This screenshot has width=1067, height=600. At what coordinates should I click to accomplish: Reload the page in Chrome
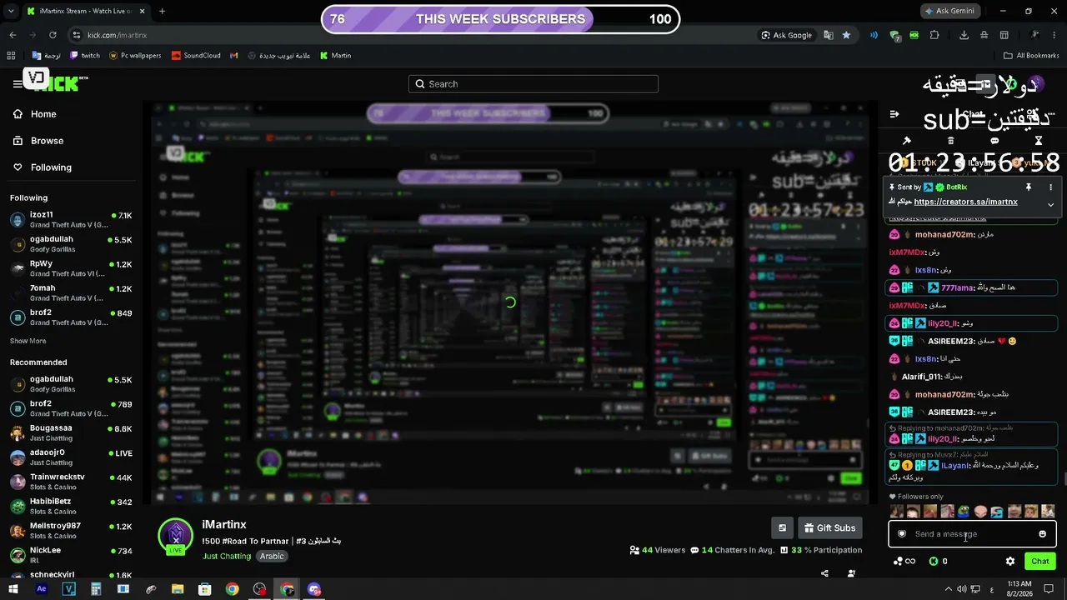(x=53, y=35)
